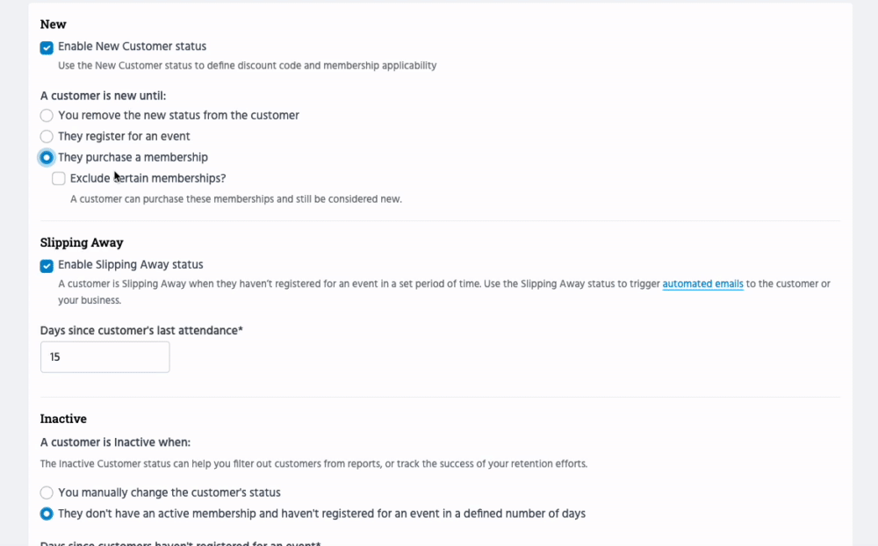Click the "A customer is new until:" label

point(103,96)
